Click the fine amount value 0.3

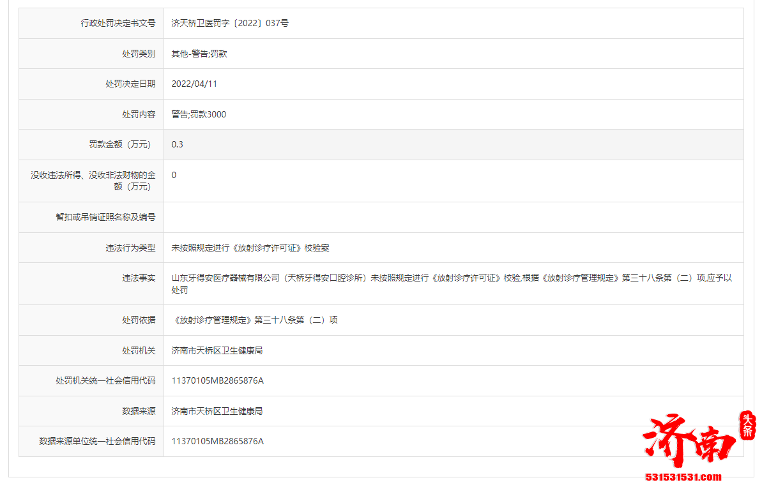(177, 144)
